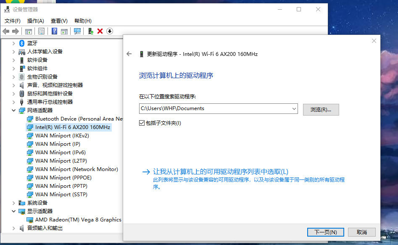398x245 pixels.
Task: Click the blue Help question mark icon
Action: [x=54, y=31]
